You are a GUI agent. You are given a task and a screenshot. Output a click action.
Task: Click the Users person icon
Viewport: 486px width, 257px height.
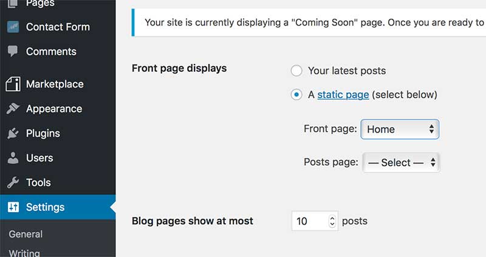pyautogui.click(x=13, y=158)
